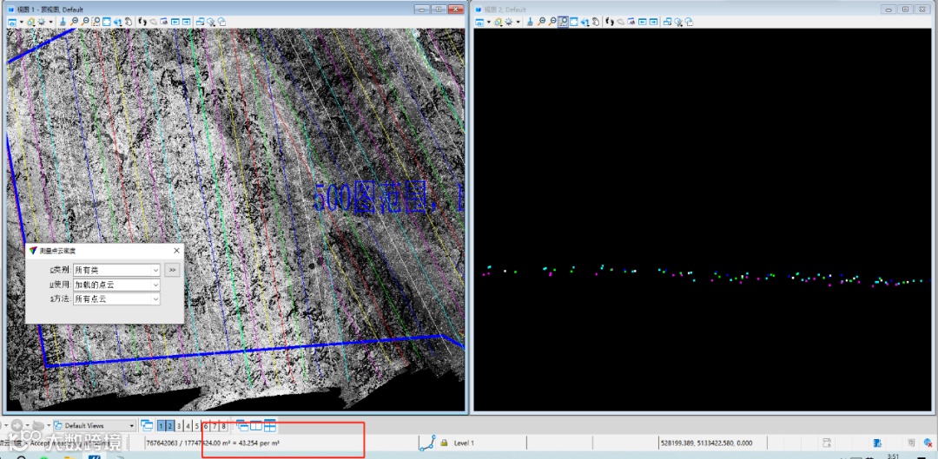Select Zoom Out tool in View 2

[552, 22]
